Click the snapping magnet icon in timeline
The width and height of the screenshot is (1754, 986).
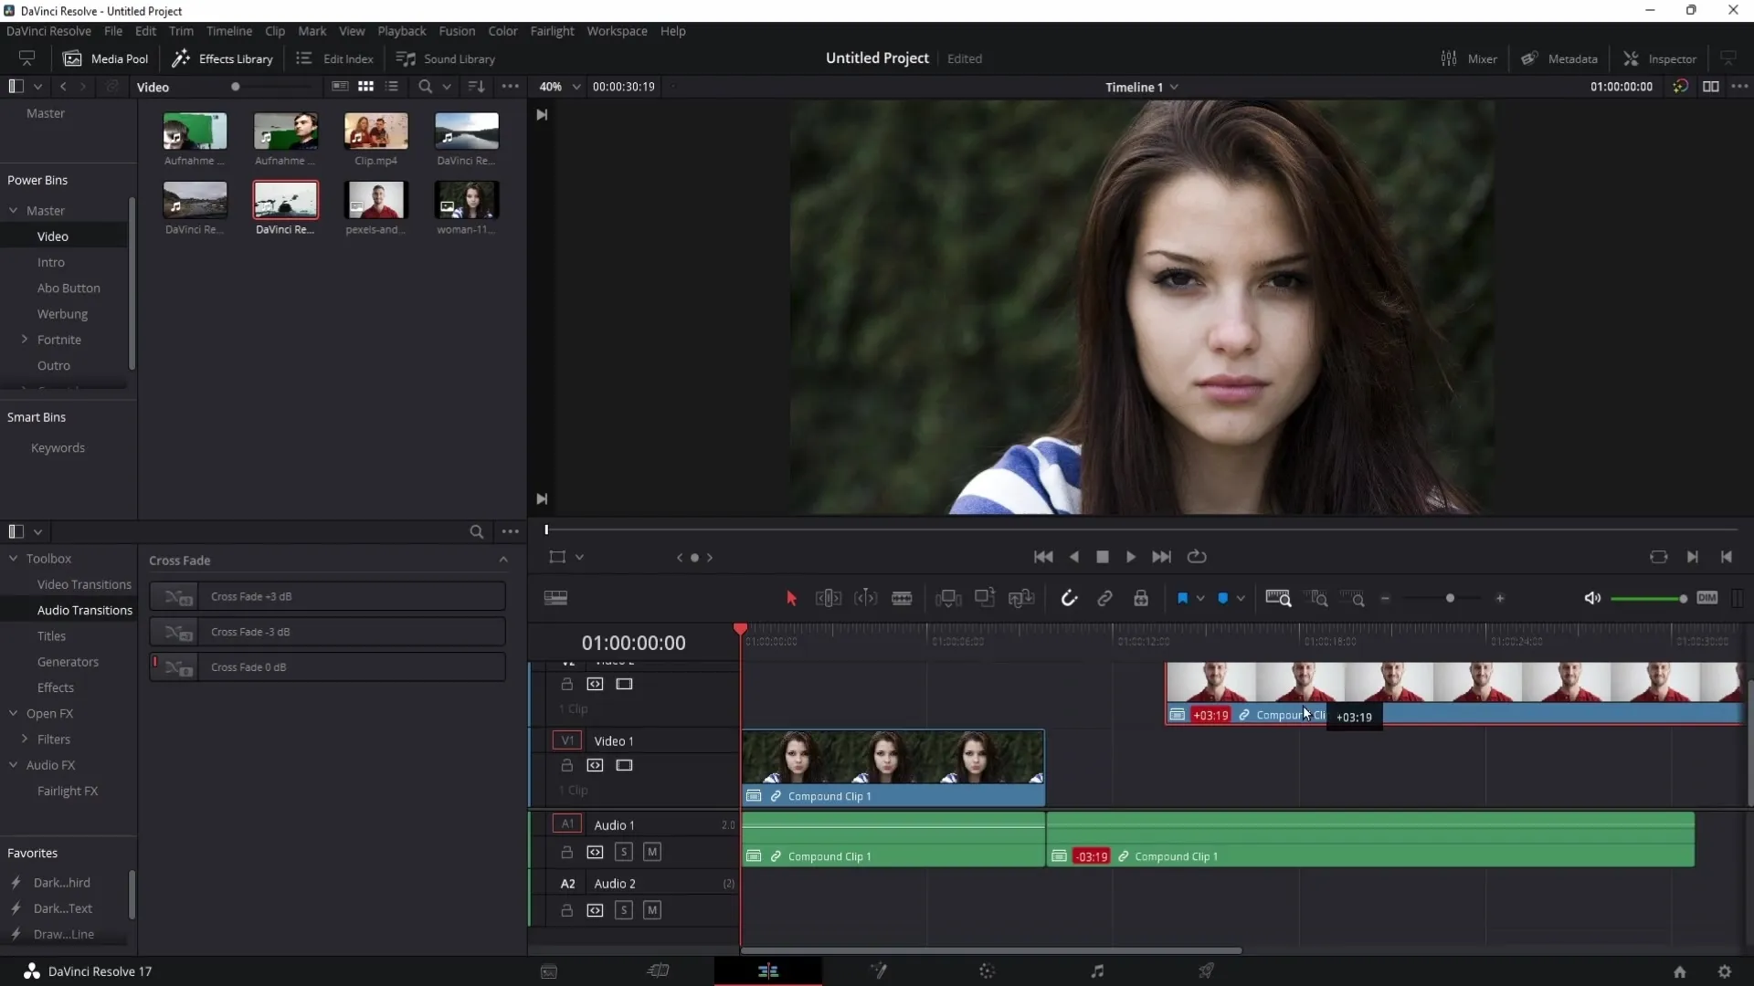[x=1067, y=597]
